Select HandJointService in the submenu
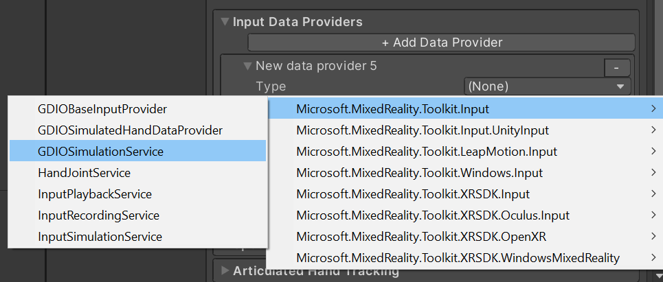The image size is (663, 282). coord(138,173)
